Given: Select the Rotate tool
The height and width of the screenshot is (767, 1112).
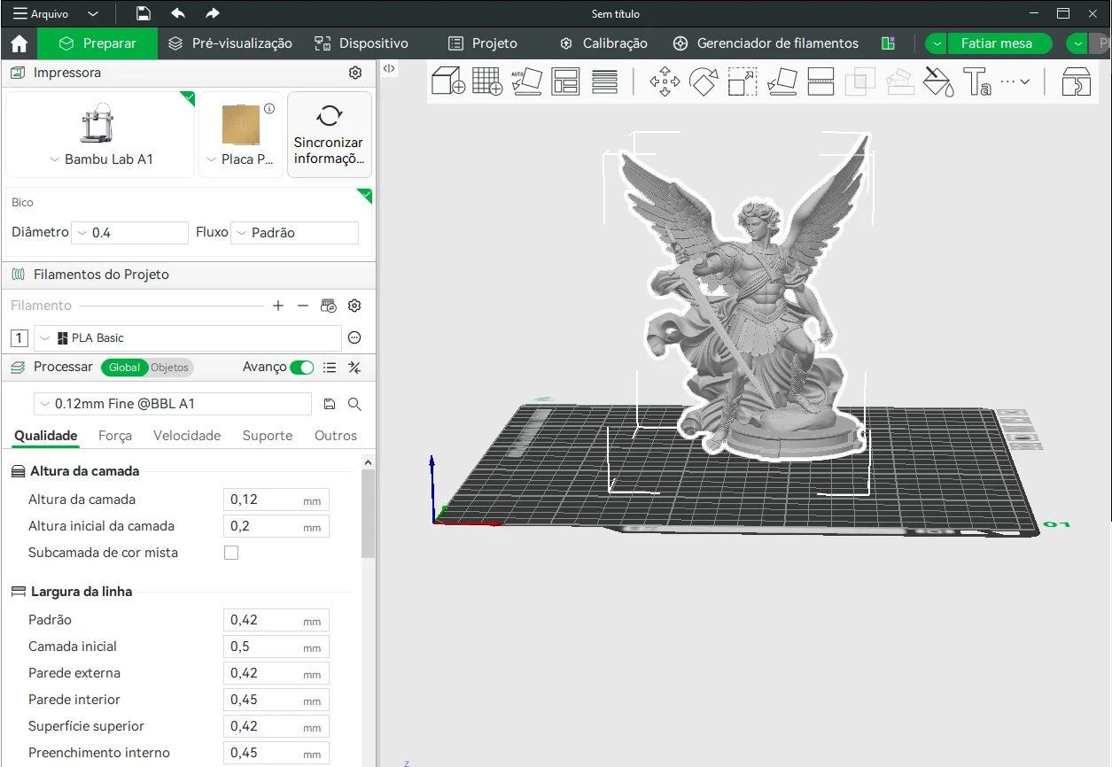Looking at the screenshot, I should click(x=704, y=81).
